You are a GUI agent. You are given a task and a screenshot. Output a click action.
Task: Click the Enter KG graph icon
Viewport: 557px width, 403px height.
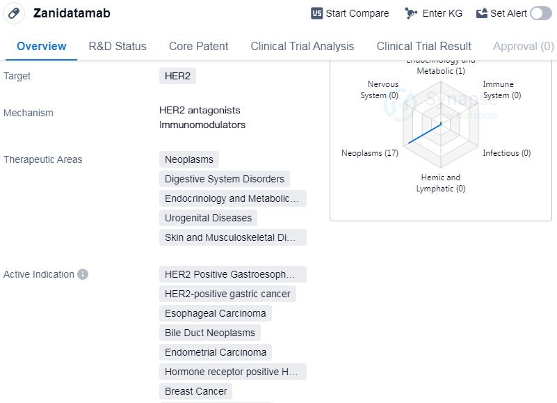pyautogui.click(x=411, y=13)
